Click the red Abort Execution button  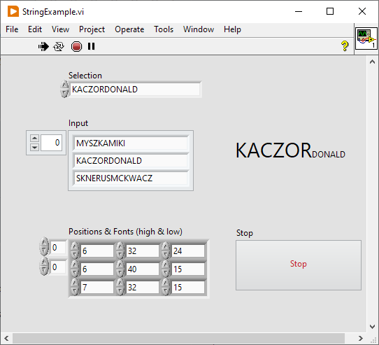(76, 46)
